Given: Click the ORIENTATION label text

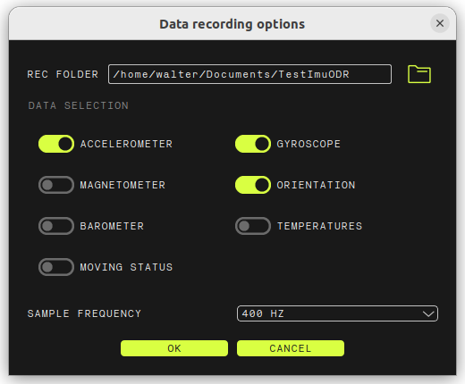Looking at the screenshot, I should pos(316,185).
